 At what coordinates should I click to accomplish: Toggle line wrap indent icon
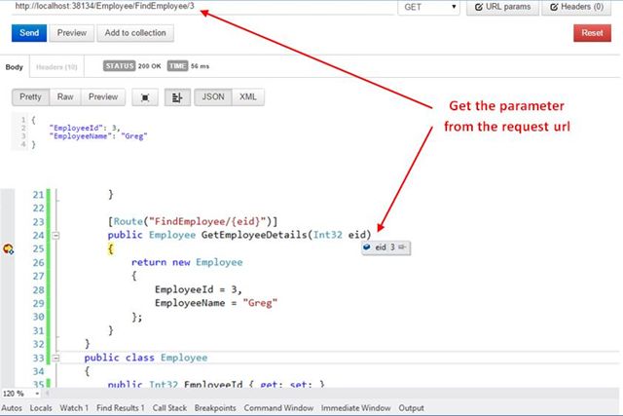coord(177,97)
